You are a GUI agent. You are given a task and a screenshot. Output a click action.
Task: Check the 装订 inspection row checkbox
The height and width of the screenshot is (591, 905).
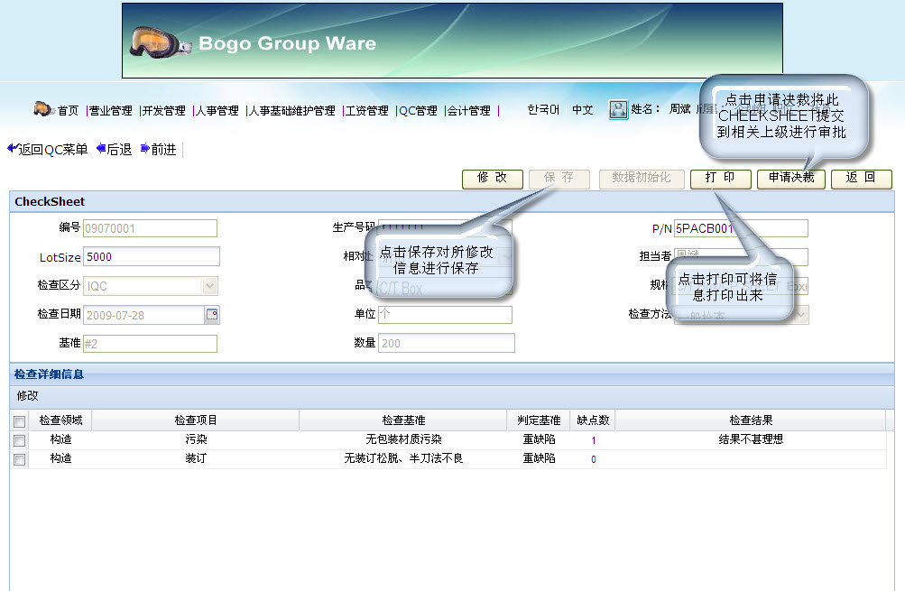[x=19, y=458]
